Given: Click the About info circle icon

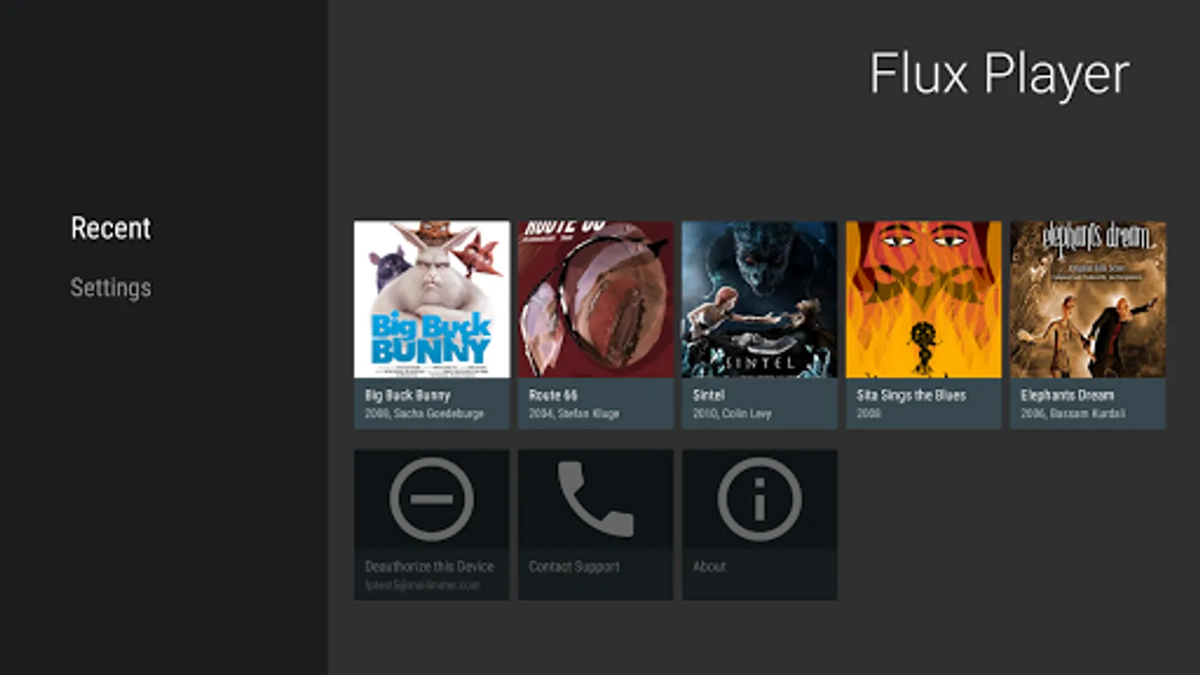Looking at the screenshot, I should (x=760, y=499).
